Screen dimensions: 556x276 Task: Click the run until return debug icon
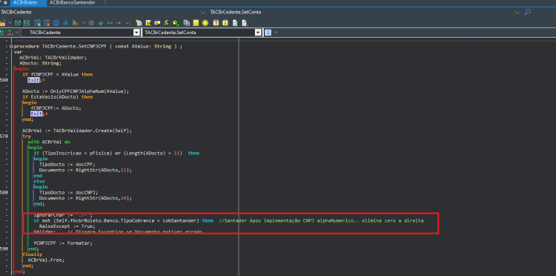point(128,23)
